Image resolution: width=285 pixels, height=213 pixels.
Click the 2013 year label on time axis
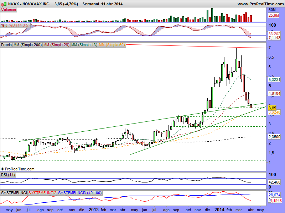pos(94,210)
